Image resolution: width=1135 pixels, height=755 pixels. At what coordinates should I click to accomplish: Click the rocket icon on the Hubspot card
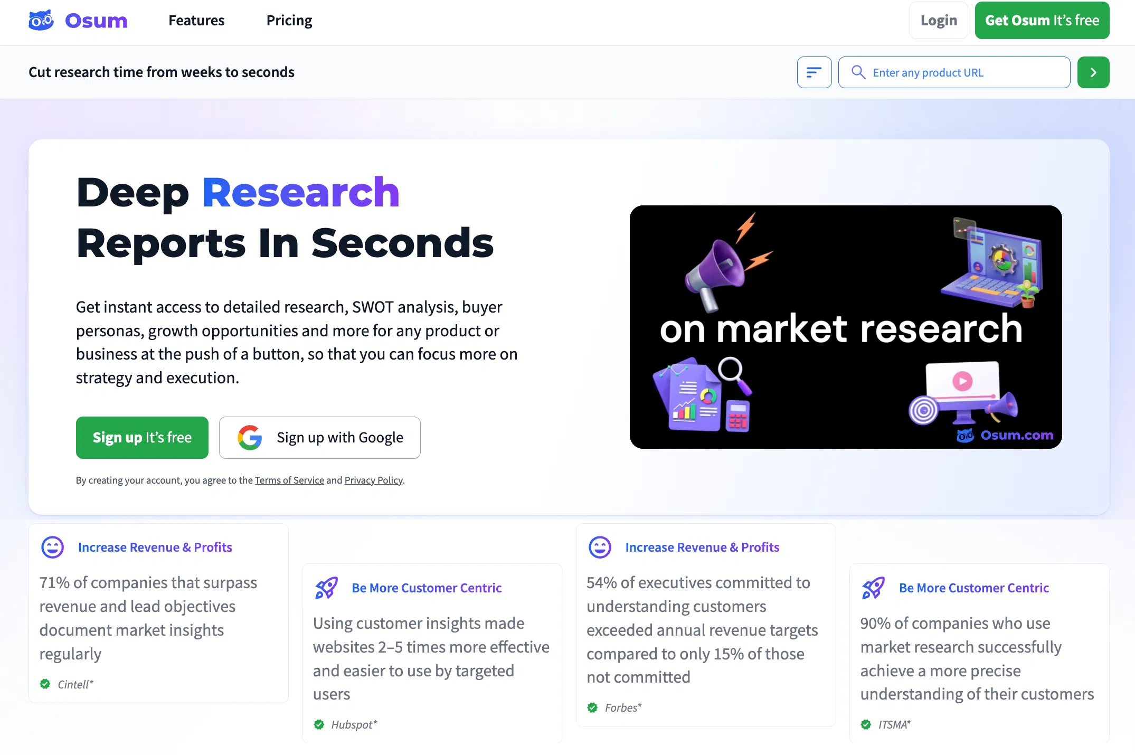tap(326, 588)
